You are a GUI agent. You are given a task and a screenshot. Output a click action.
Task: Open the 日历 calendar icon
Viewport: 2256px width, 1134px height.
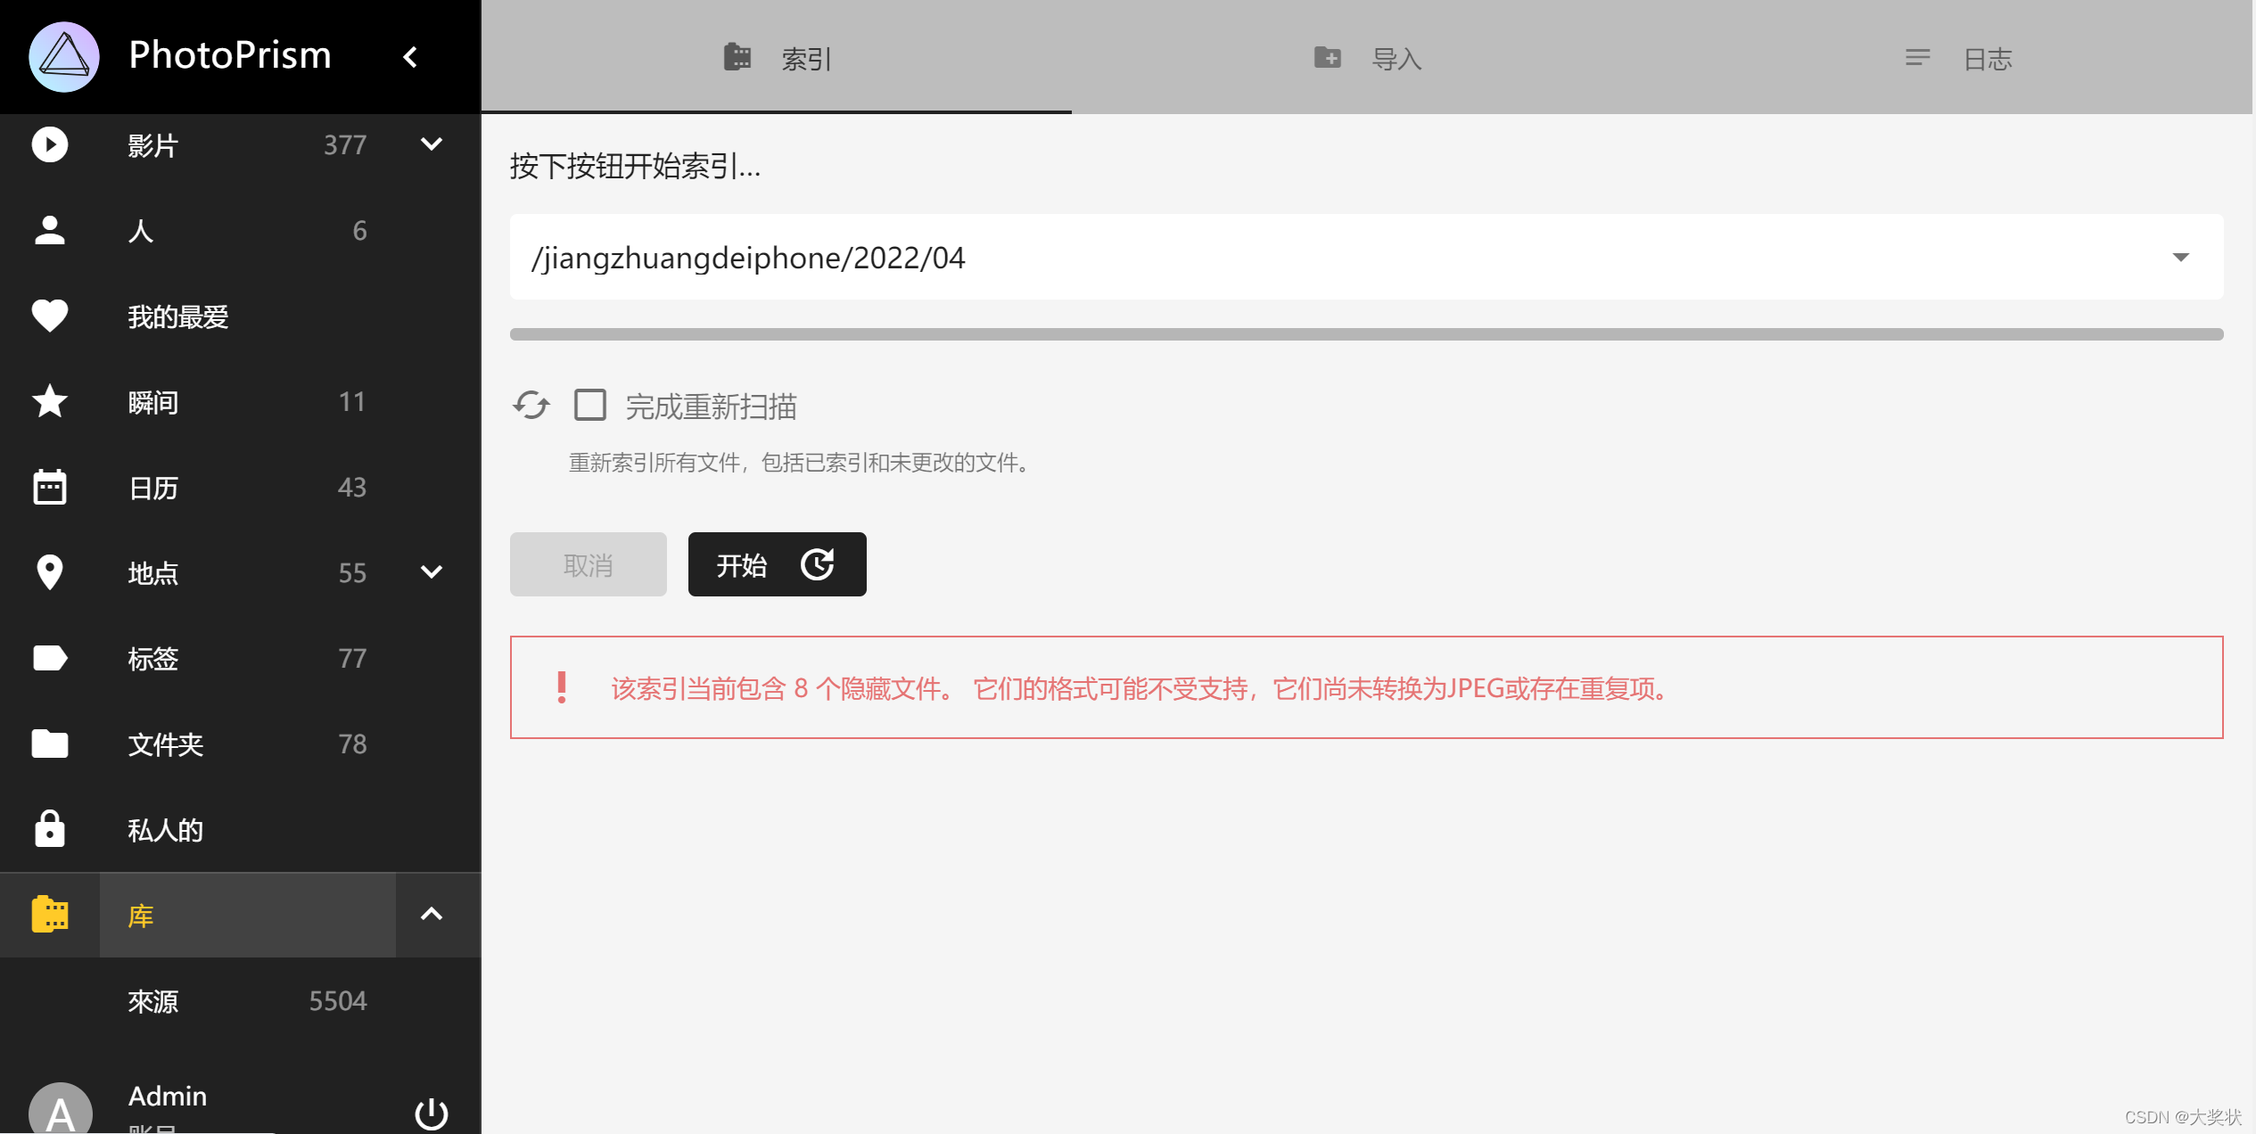(50, 487)
